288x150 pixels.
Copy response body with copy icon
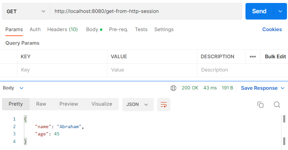pyautogui.click(x=260, y=104)
